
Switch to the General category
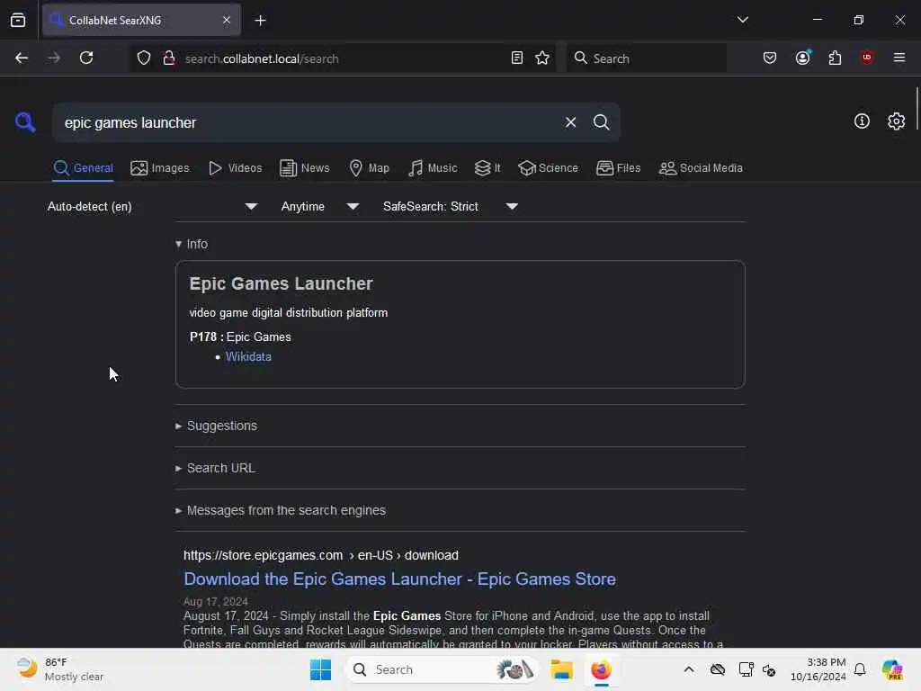83,168
